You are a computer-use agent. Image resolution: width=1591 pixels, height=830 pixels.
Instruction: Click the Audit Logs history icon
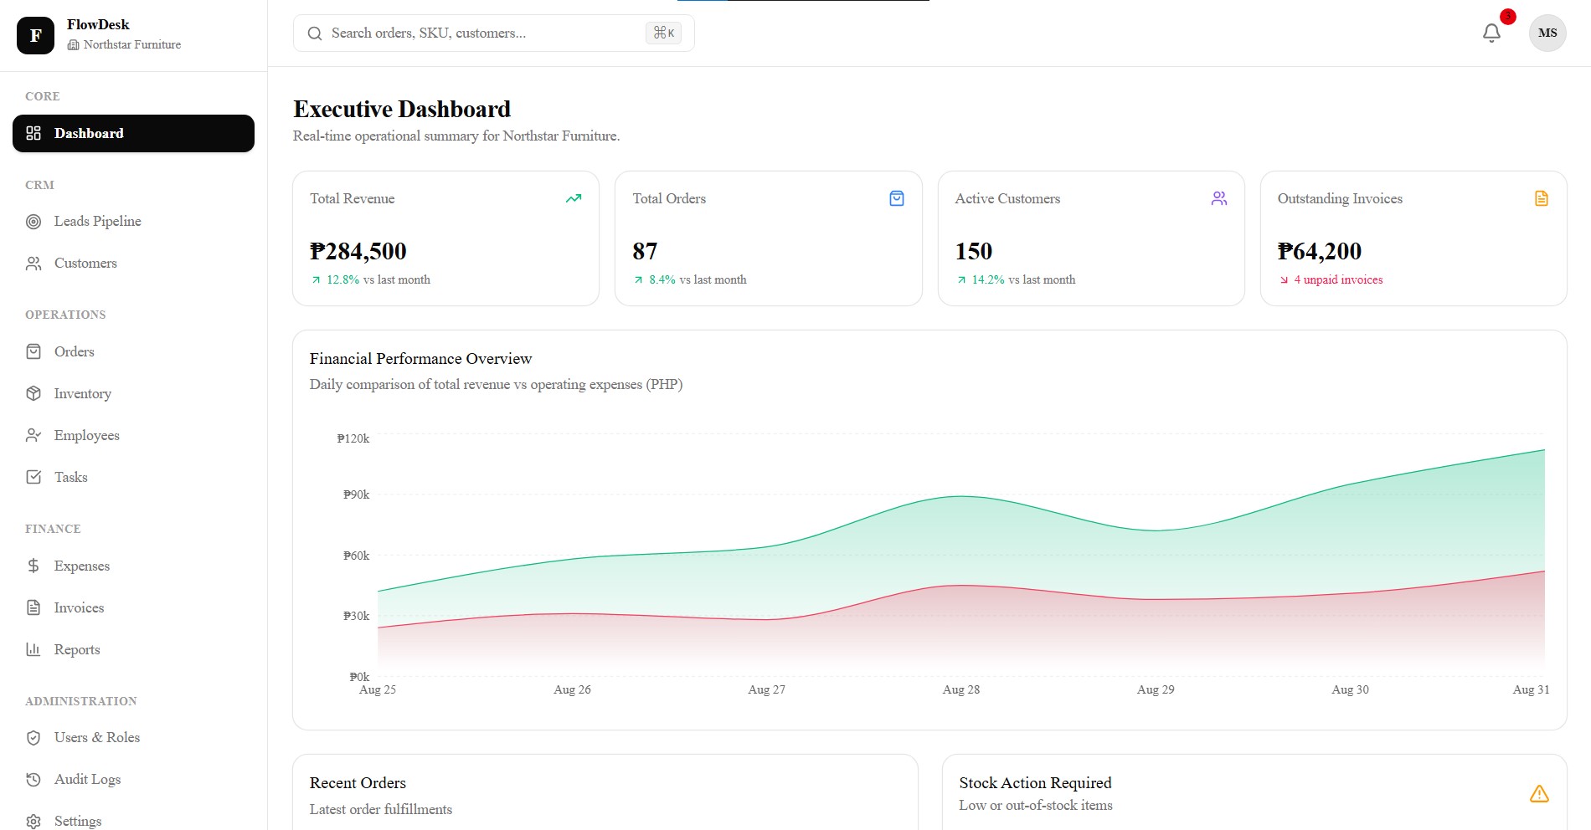click(x=33, y=780)
